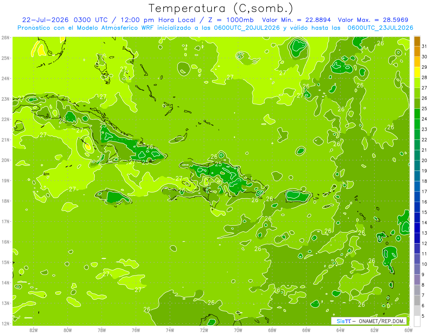Click the latitude label "22N"
Viewport: 434px width, 335px height.
(5, 119)
